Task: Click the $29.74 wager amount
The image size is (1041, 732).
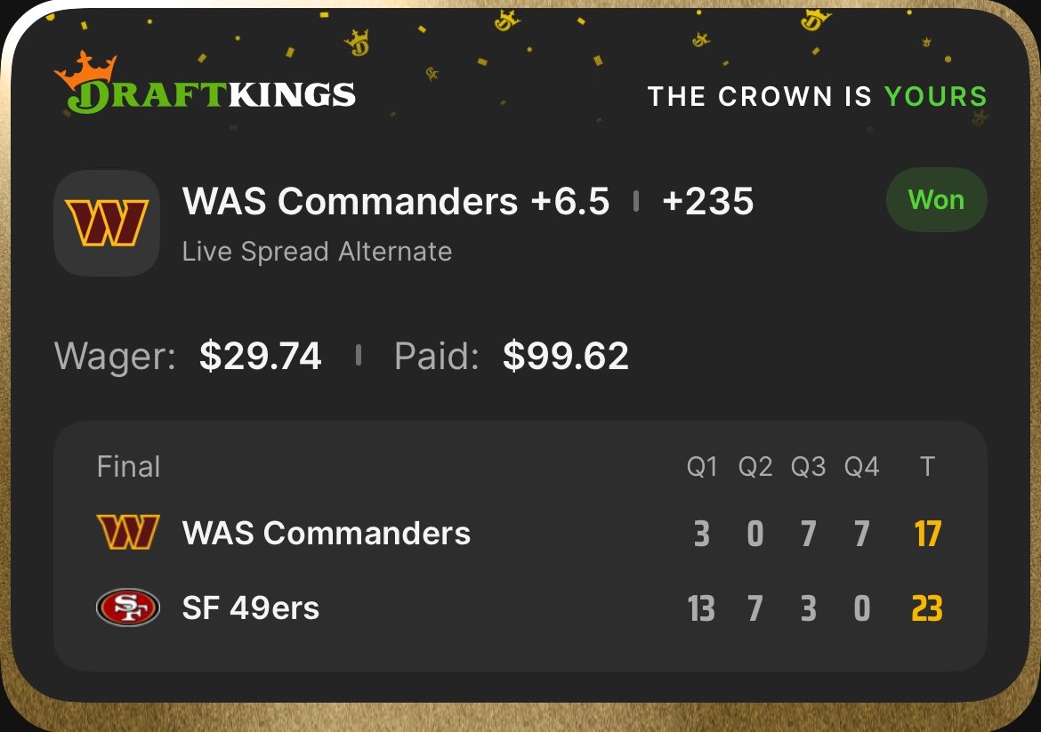Action: [x=260, y=356]
